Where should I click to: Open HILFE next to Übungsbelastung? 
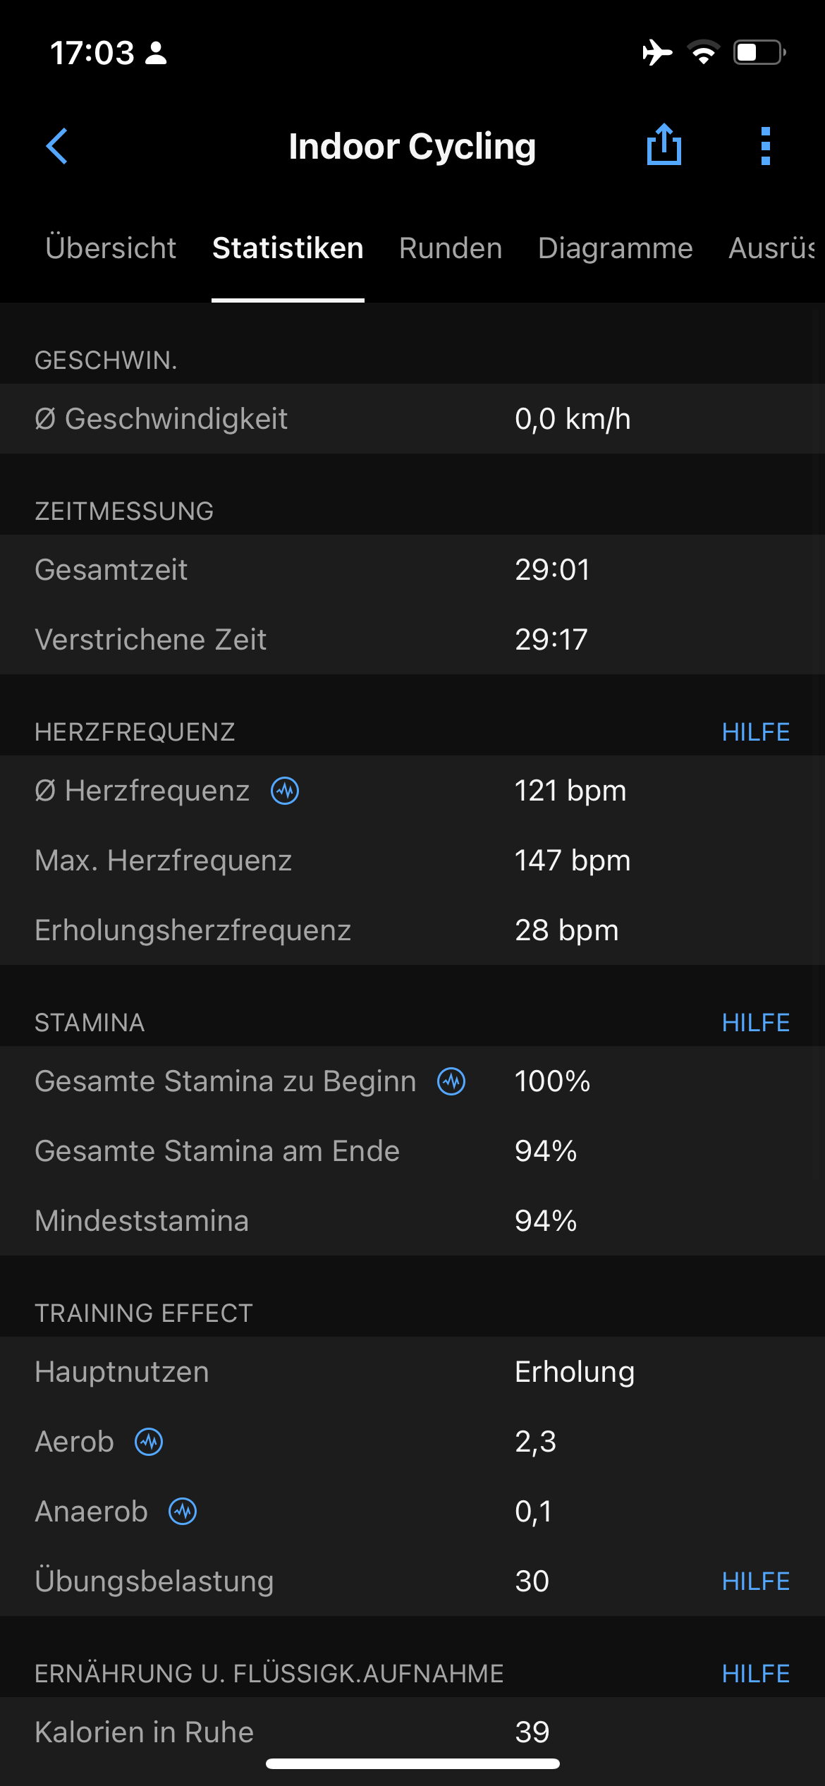(756, 1581)
